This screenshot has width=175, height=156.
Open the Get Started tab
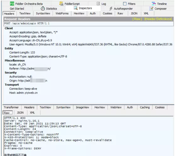point(17,9)
